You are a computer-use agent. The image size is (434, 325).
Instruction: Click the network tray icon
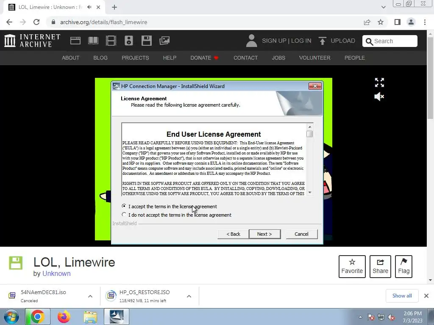(381, 317)
